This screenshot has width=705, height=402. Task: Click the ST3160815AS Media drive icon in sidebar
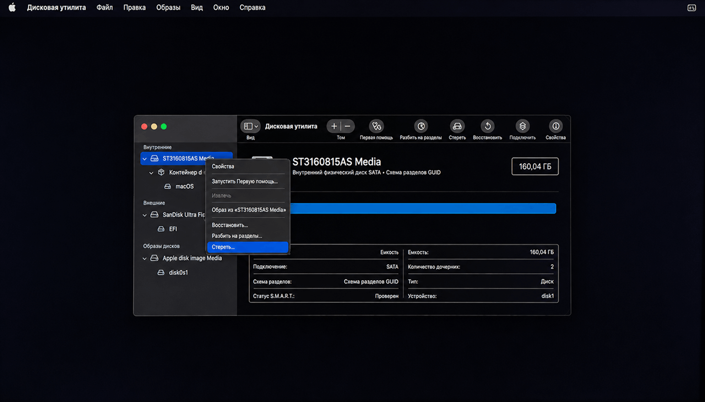[155, 158]
